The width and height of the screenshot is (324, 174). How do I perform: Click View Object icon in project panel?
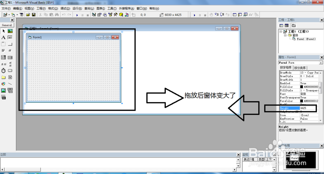pos(287,26)
